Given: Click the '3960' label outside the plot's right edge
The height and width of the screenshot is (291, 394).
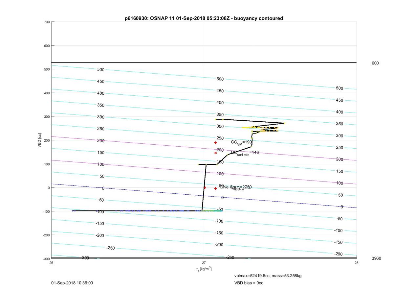Looking at the screenshot, I should click(x=376, y=258).
